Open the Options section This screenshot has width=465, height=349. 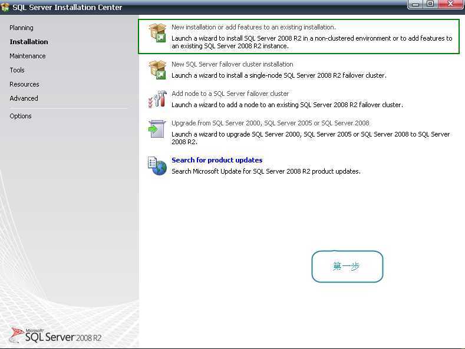tap(21, 116)
